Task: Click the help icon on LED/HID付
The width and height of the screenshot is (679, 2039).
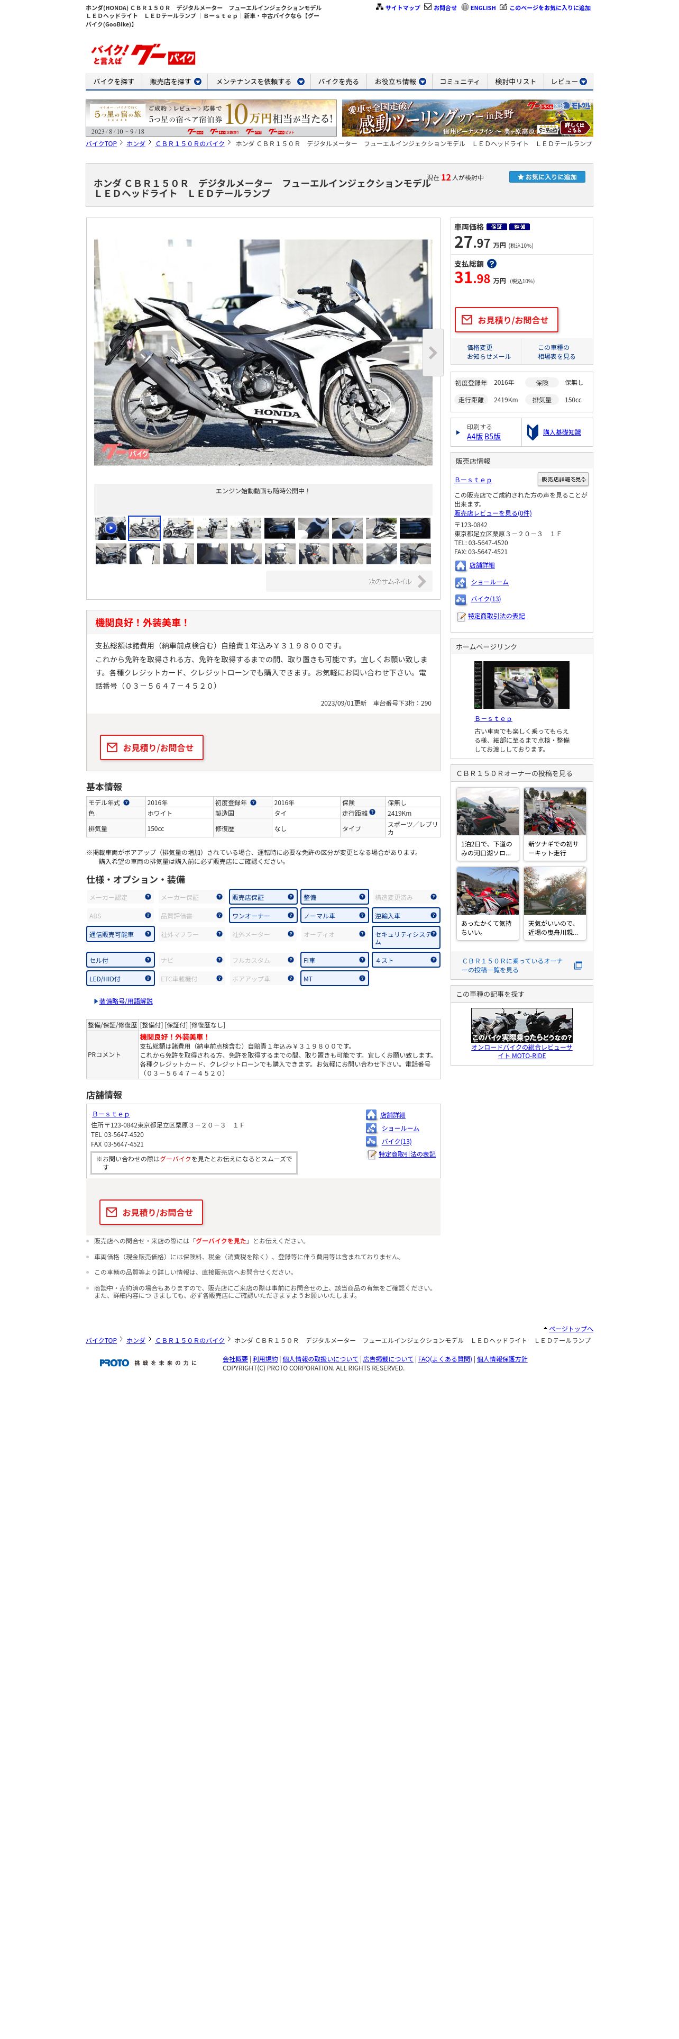Action: 148,978
